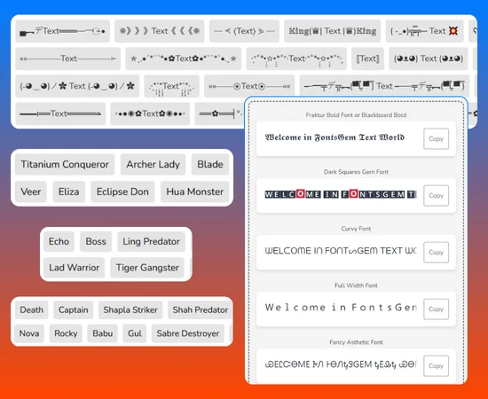This screenshot has width=488, height=399.
Task: Click the Dark Squares Gem Font label
Action: [x=356, y=172]
